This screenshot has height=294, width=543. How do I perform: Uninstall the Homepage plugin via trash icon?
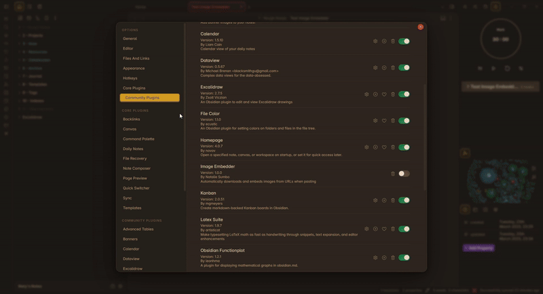pyautogui.click(x=393, y=147)
